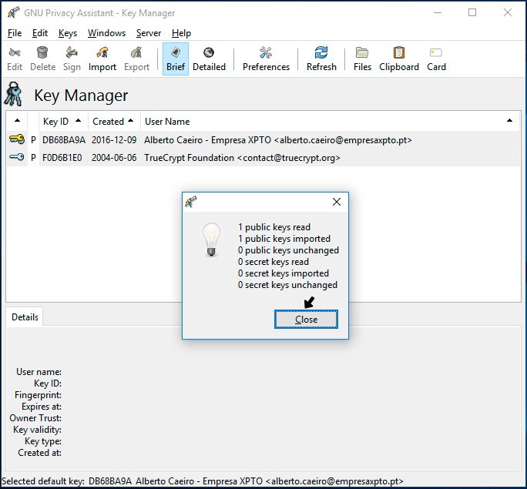Viewport: 527px width, 489px height.
Task: Switch to Brief view mode
Action: [176, 59]
